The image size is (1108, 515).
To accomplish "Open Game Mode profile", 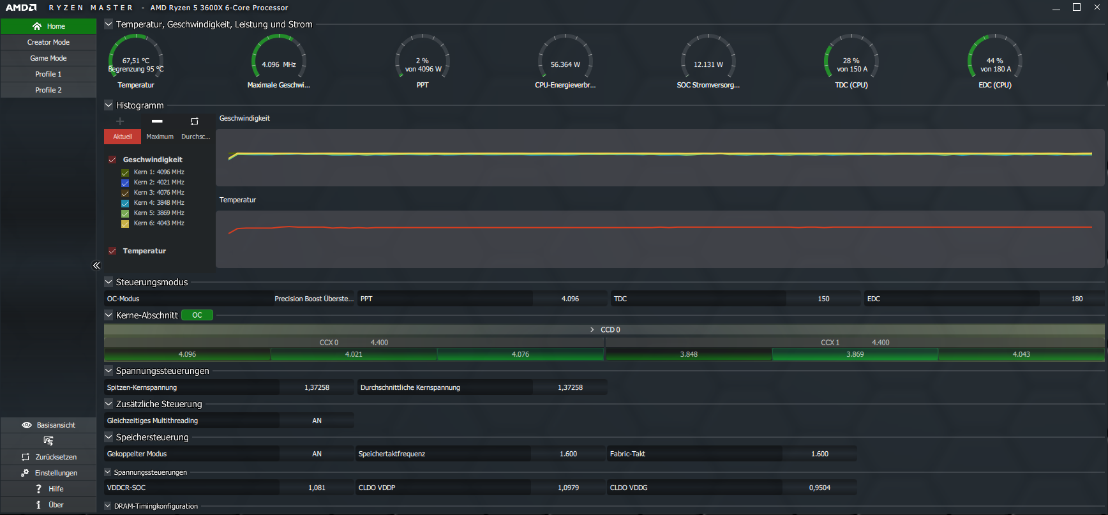I will click(49, 58).
